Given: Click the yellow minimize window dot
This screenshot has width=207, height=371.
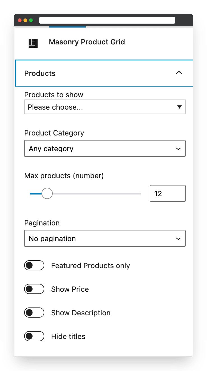Looking at the screenshot, I should [25, 20].
